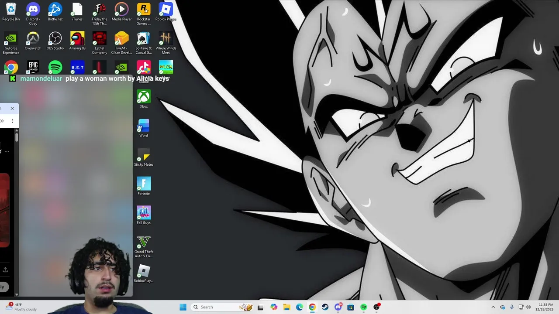This screenshot has width=559, height=314.
Task: Open the Epic Games desktop shortcut
Action: 33,68
